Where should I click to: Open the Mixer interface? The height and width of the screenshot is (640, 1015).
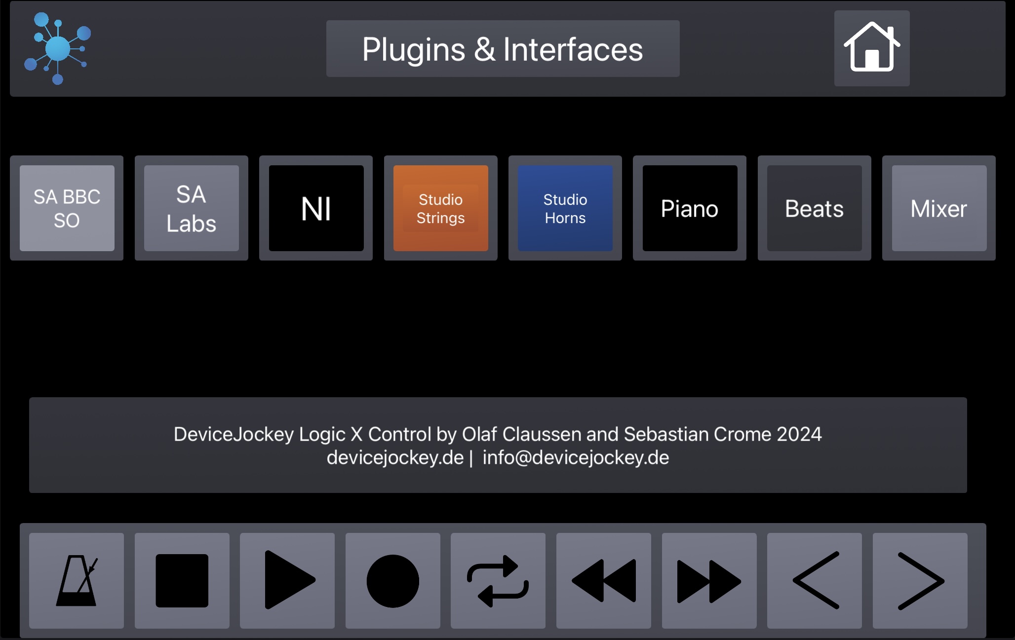939,208
